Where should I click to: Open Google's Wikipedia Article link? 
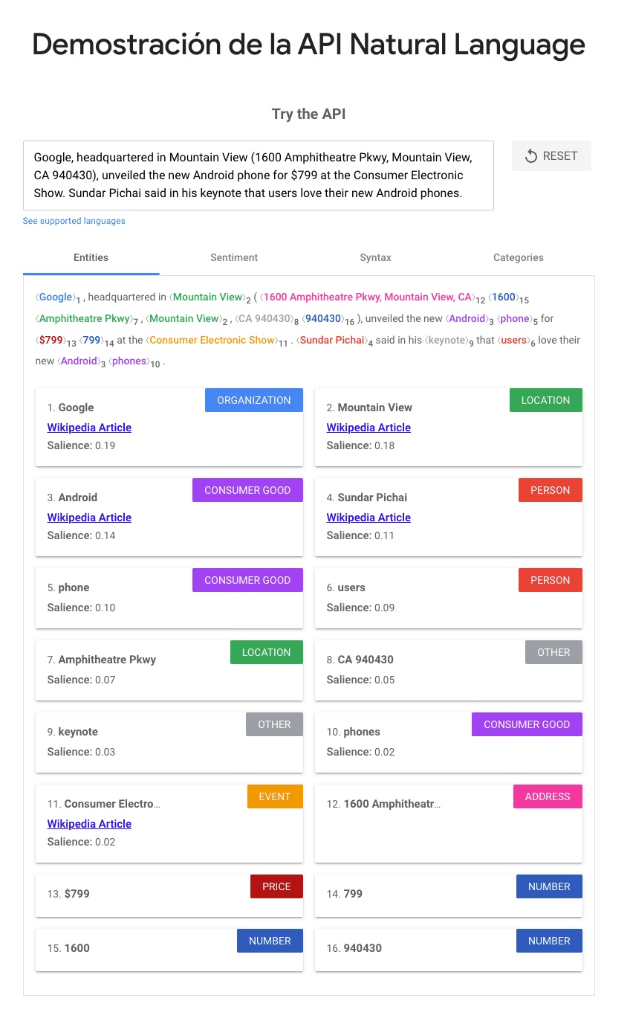pos(89,428)
